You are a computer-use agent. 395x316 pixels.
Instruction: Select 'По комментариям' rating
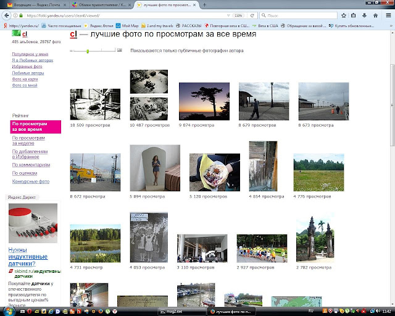(31, 165)
